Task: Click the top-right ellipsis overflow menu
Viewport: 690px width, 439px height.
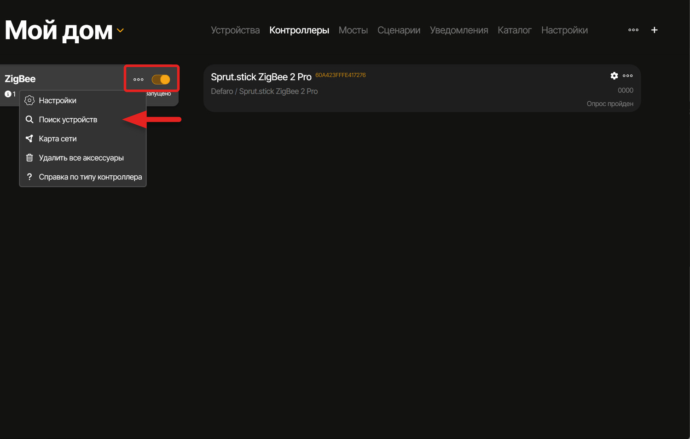Action: [x=633, y=29]
